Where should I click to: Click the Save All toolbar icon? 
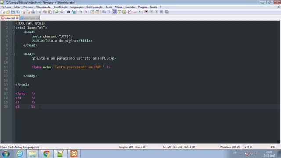tap(18, 12)
